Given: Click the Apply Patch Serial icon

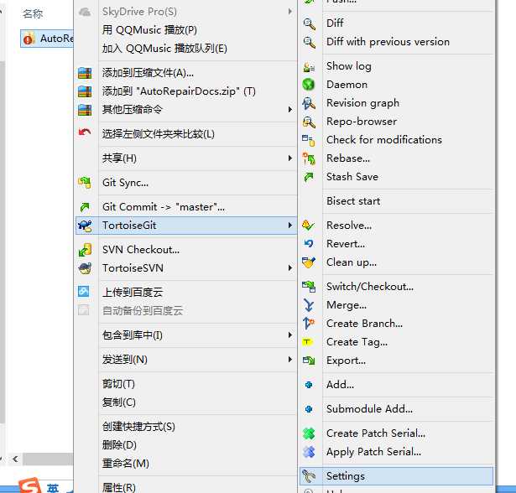Looking at the screenshot, I should point(309,452).
